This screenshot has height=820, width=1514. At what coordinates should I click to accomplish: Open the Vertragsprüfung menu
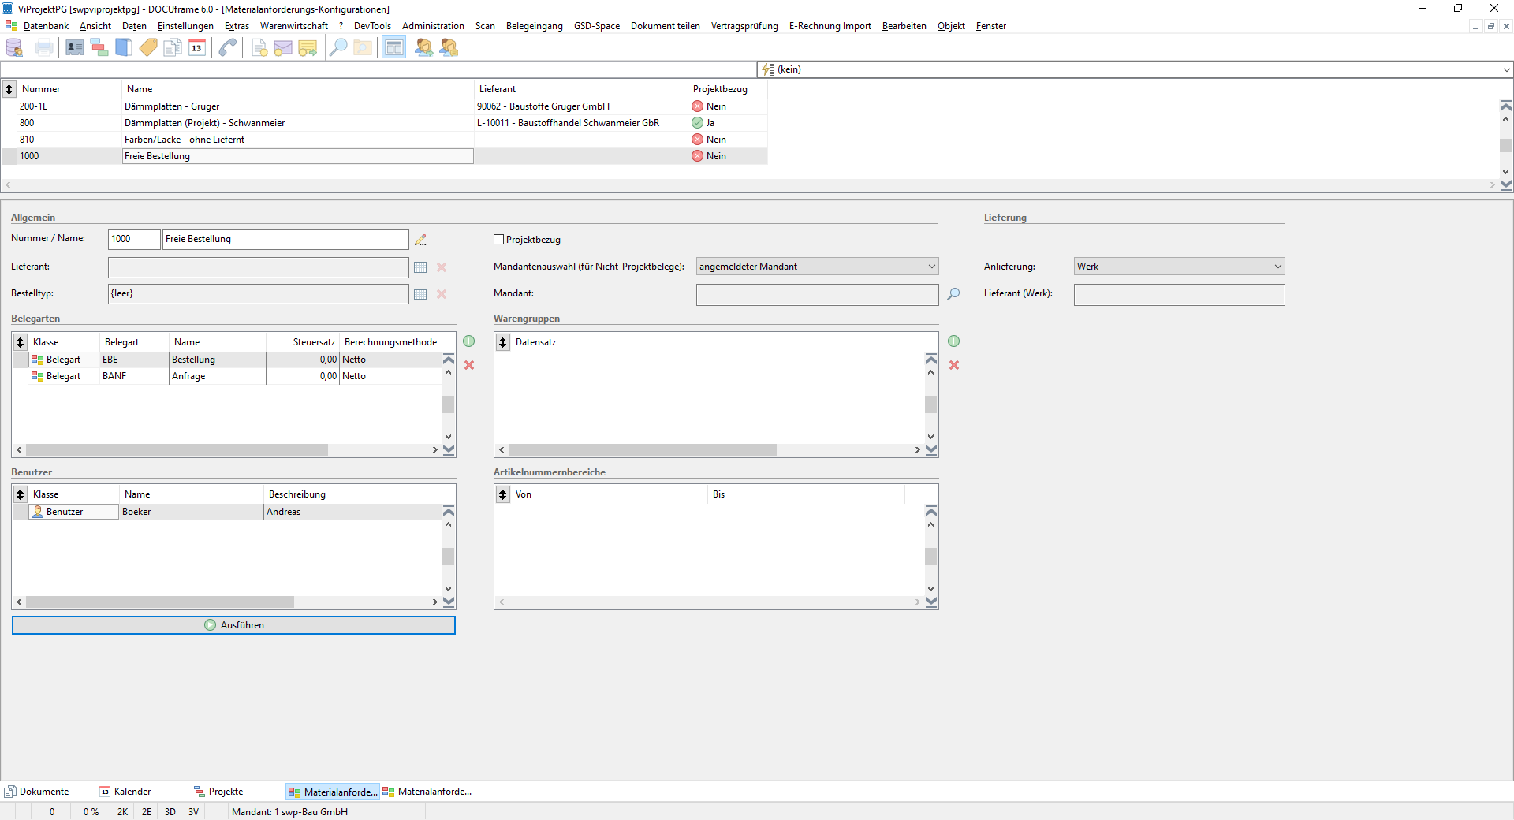click(744, 26)
